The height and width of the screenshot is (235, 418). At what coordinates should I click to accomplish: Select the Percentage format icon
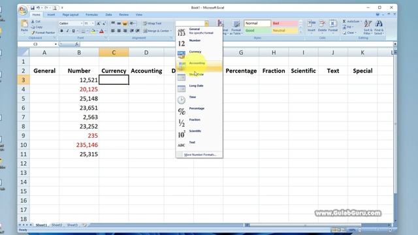[x=182, y=112]
